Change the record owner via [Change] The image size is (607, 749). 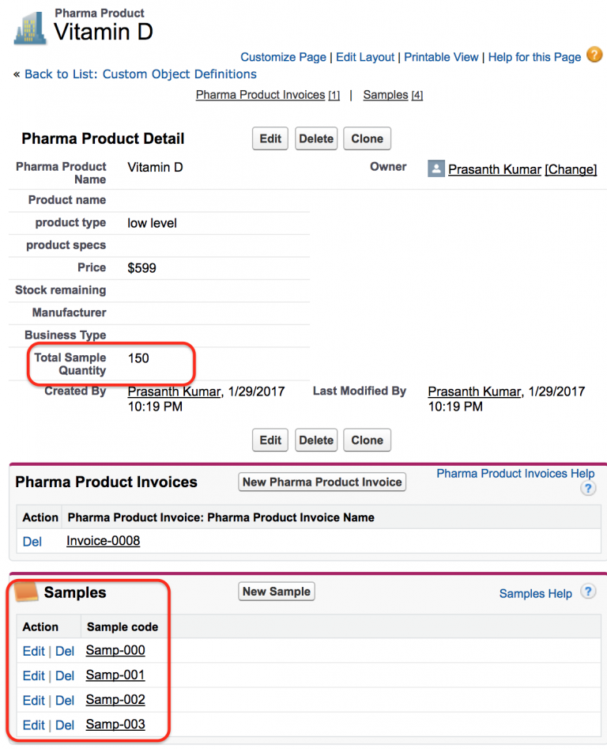coord(571,169)
